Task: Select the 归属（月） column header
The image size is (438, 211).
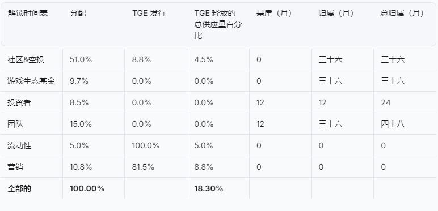Action: click(x=336, y=13)
